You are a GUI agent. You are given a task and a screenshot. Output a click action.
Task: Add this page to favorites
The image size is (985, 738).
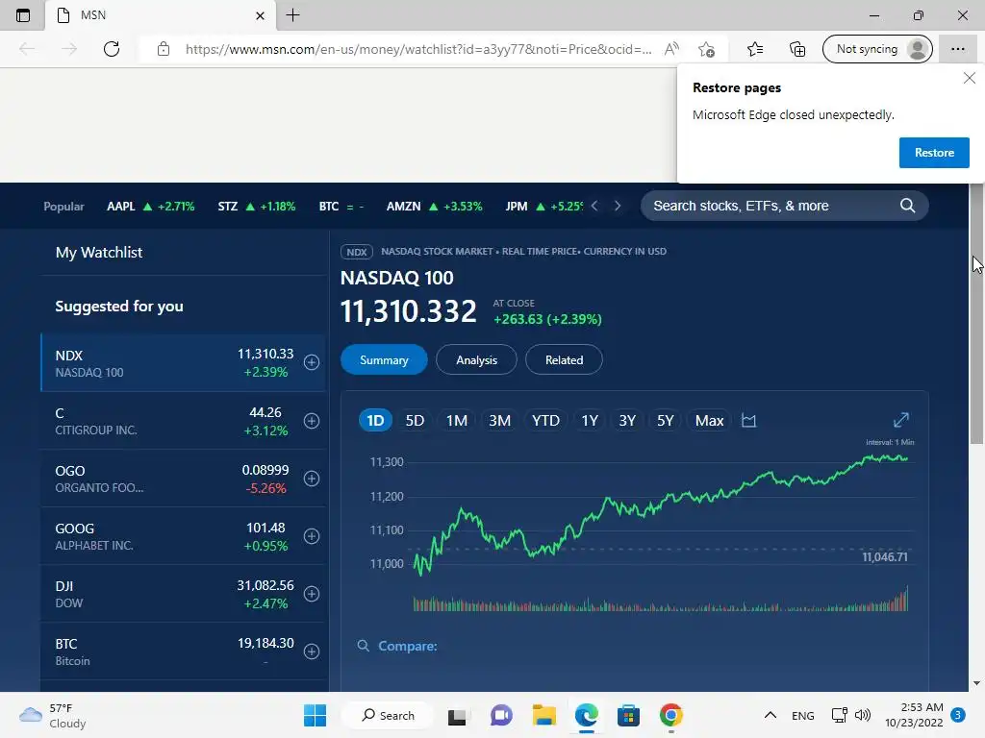click(707, 49)
